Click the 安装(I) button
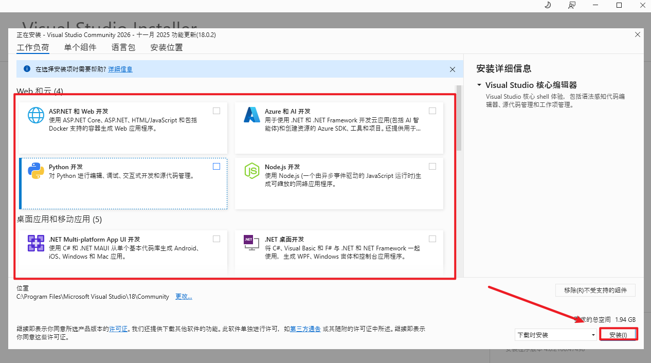Viewport: 651px width, 363px height. tap(618, 335)
